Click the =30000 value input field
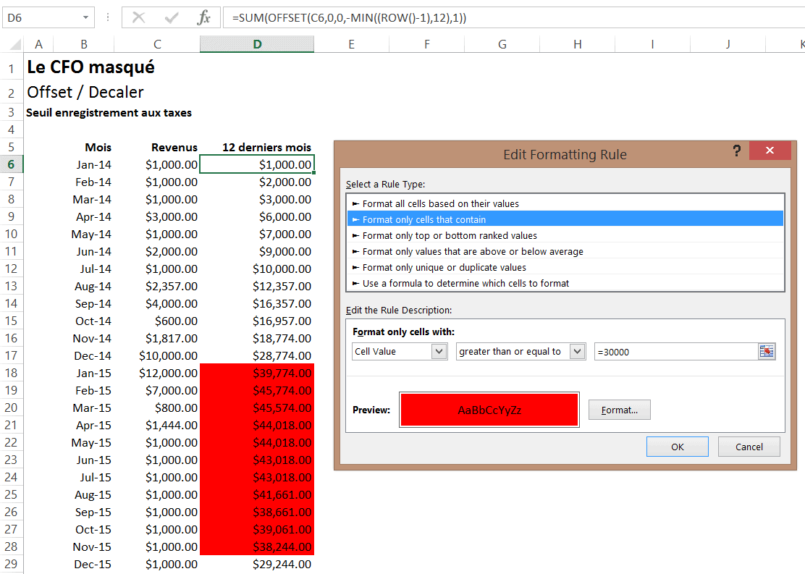805x574 pixels. click(x=673, y=352)
